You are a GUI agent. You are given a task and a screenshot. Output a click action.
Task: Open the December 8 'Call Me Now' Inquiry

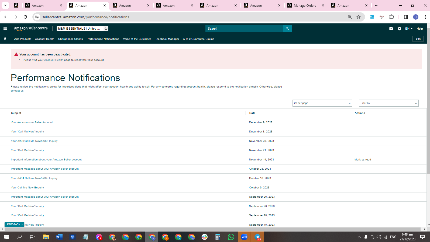tap(27, 132)
